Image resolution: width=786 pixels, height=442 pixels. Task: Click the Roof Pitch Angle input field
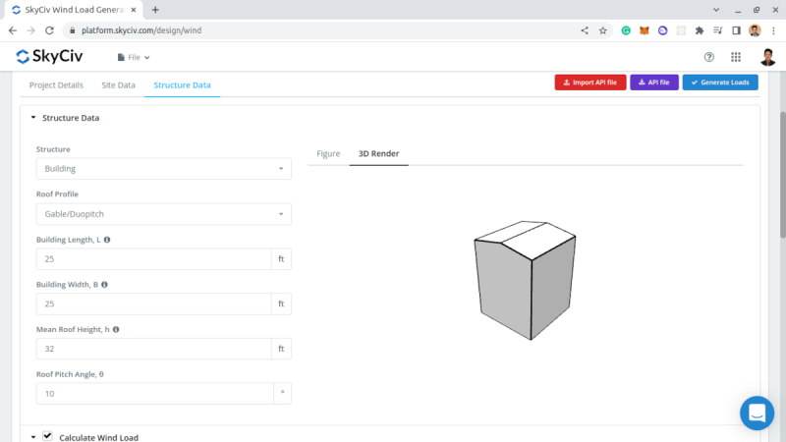tap(154, 394)
